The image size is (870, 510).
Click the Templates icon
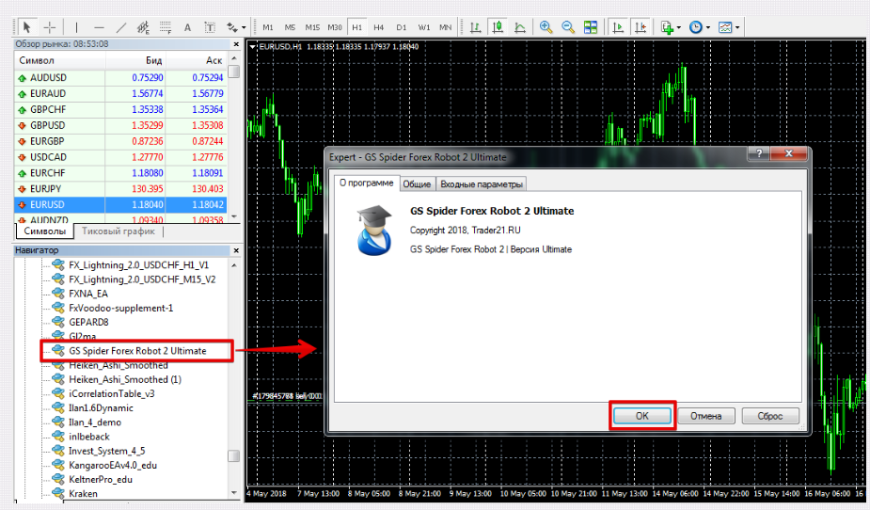tap(724, 27)
